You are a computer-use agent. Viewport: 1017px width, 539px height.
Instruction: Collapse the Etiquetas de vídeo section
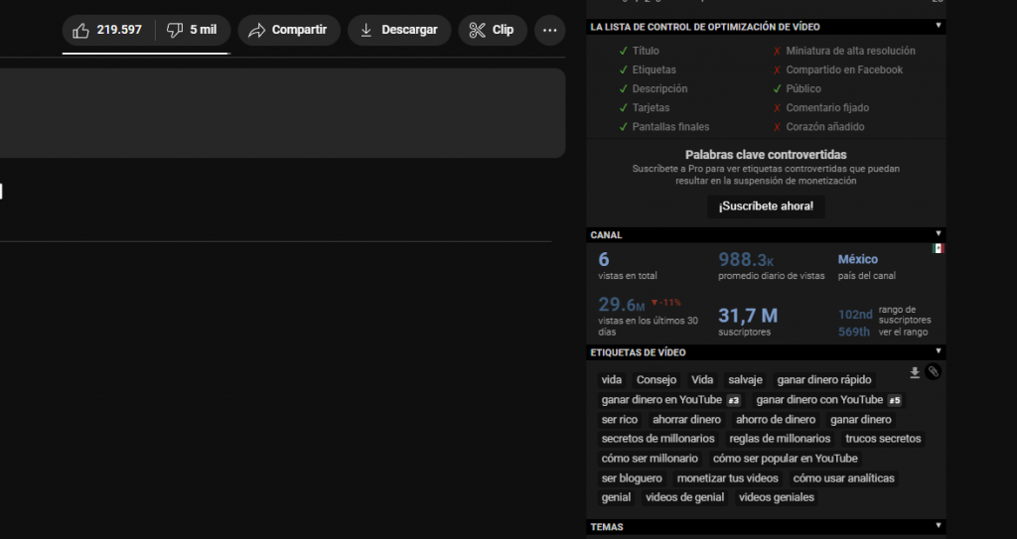click(939, 352)
